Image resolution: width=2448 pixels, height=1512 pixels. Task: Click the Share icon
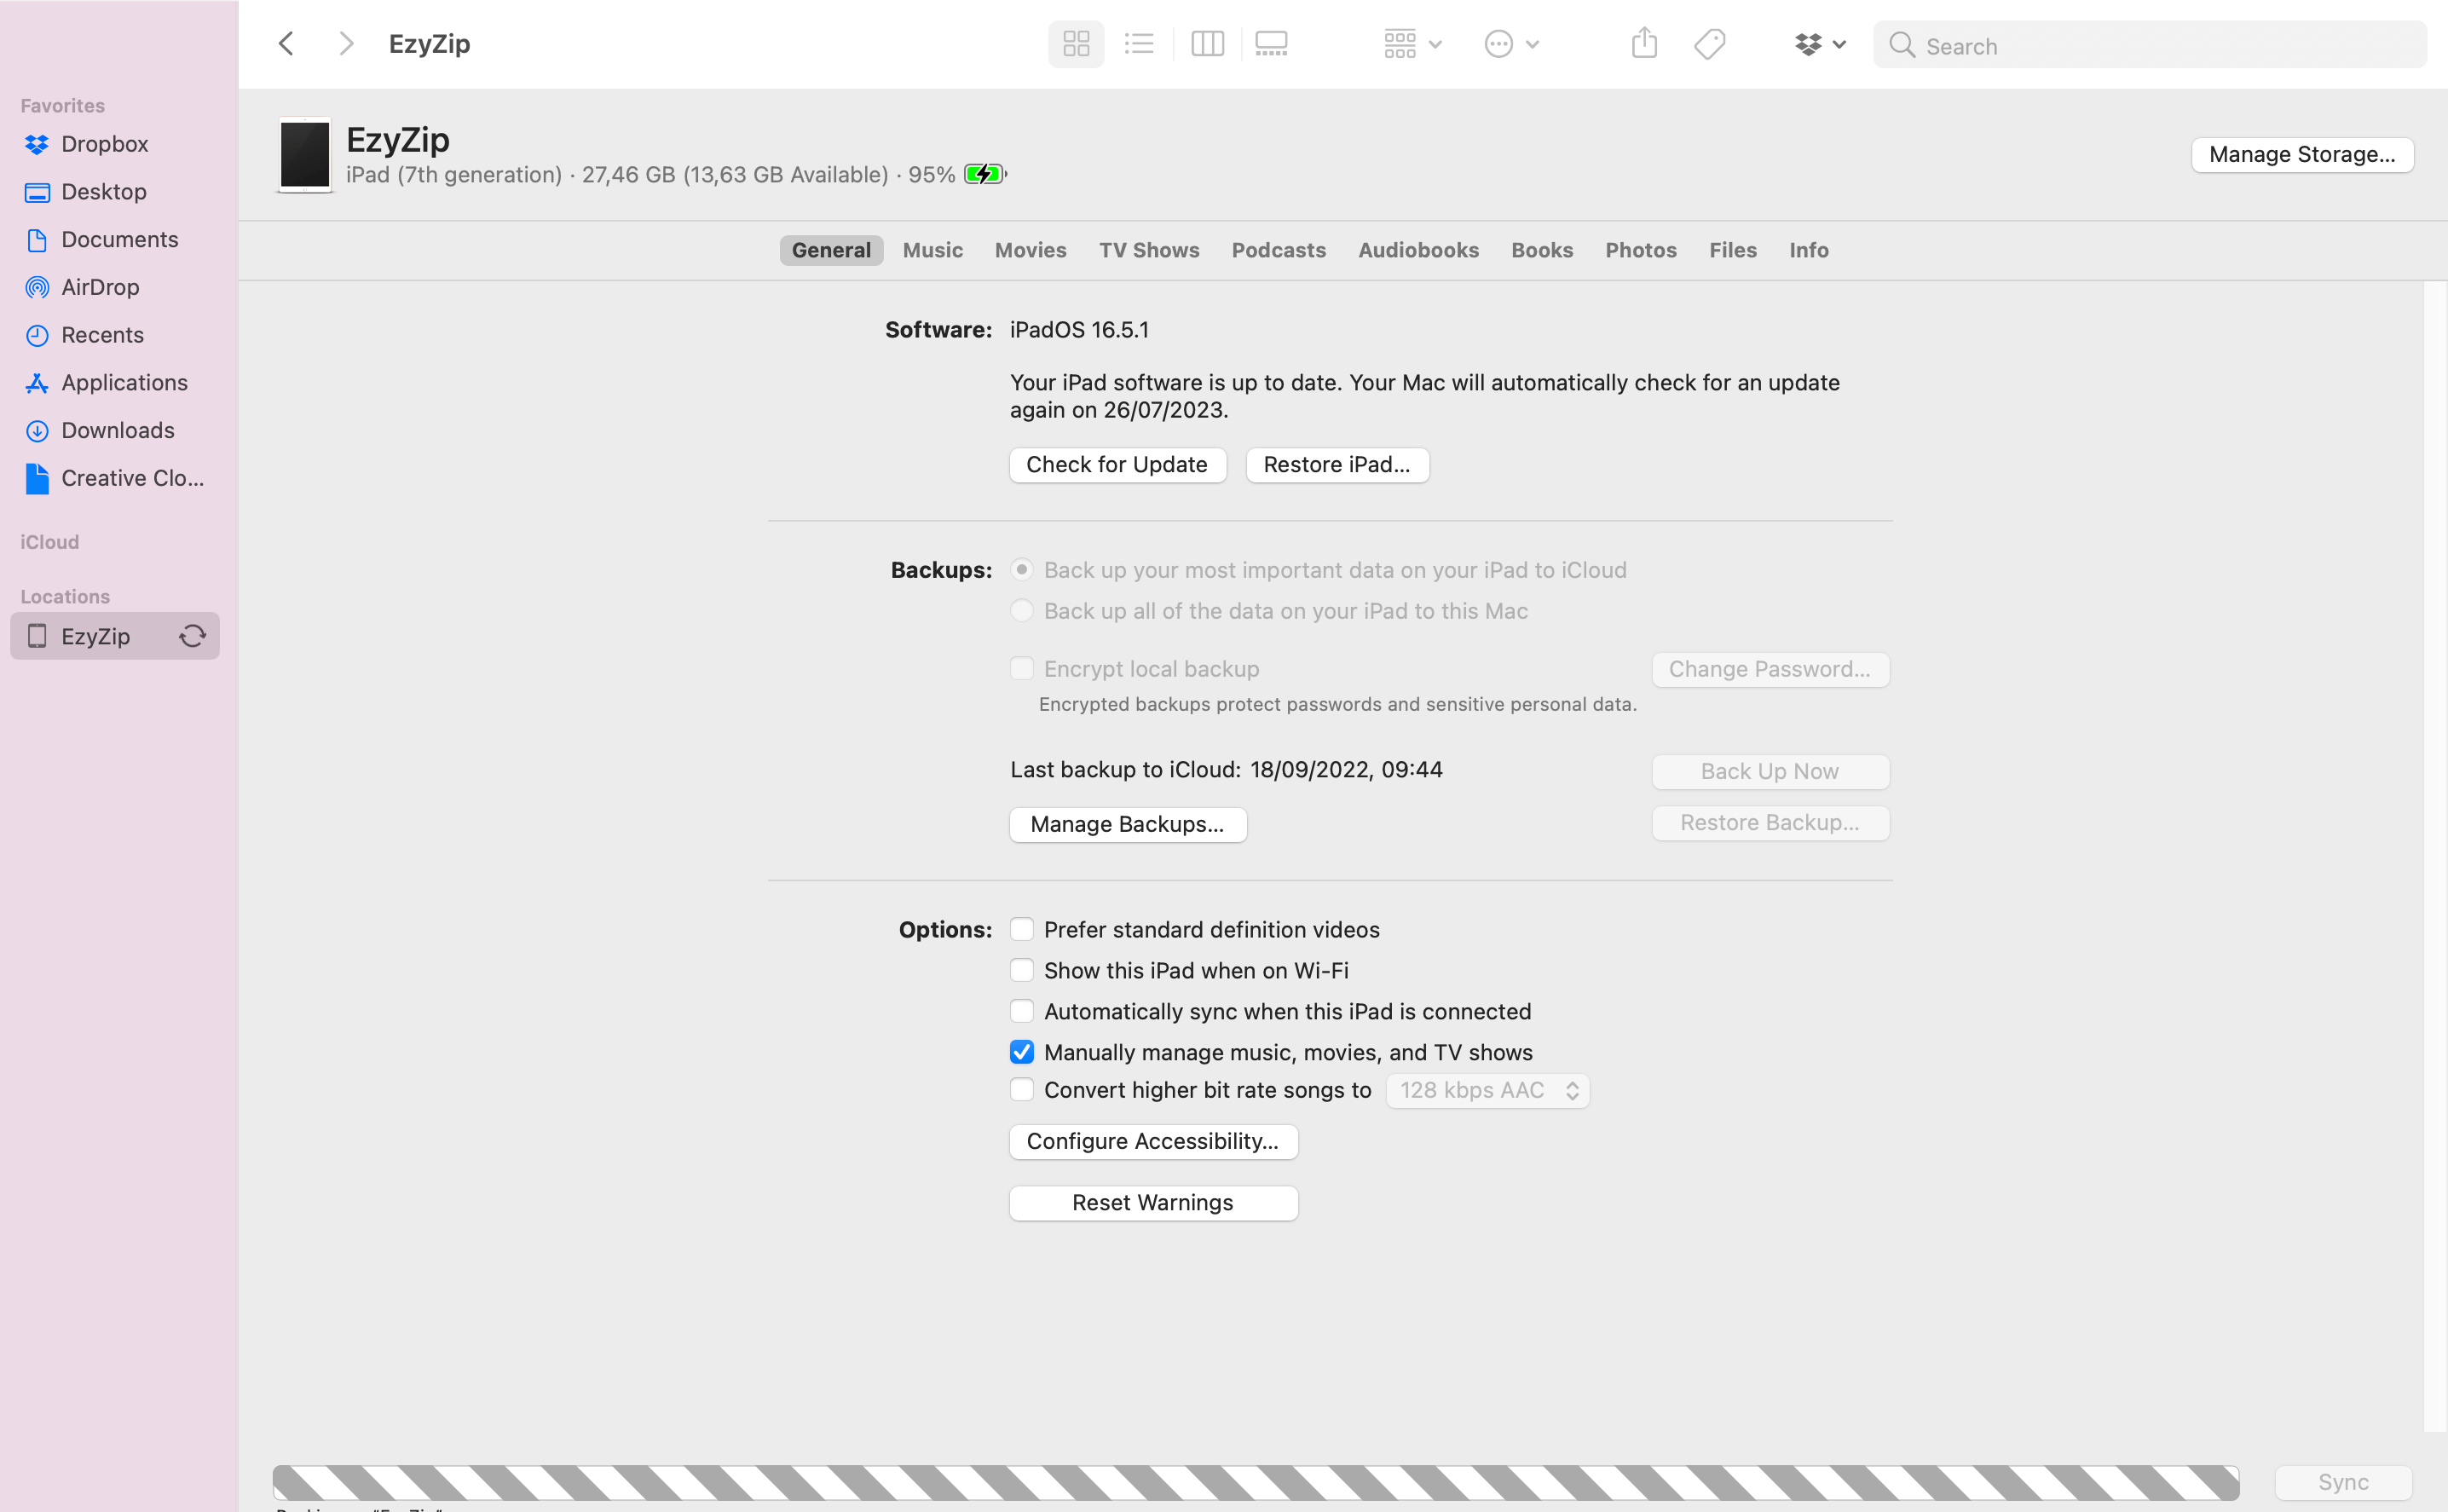1644,43
